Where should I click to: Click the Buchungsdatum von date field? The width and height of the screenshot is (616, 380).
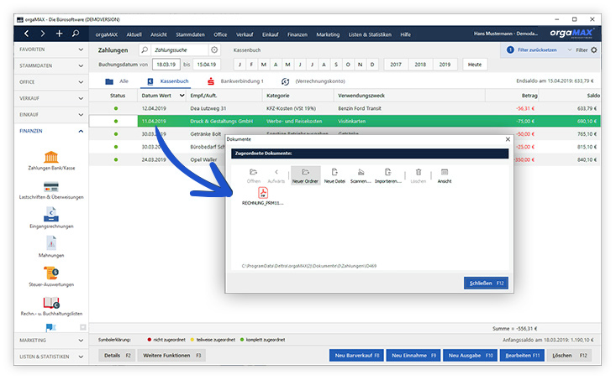pyautogui.click(x=166, y=65)
